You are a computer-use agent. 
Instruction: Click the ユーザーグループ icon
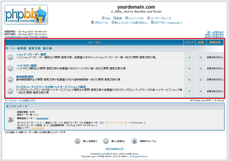(x=148, y=18)
